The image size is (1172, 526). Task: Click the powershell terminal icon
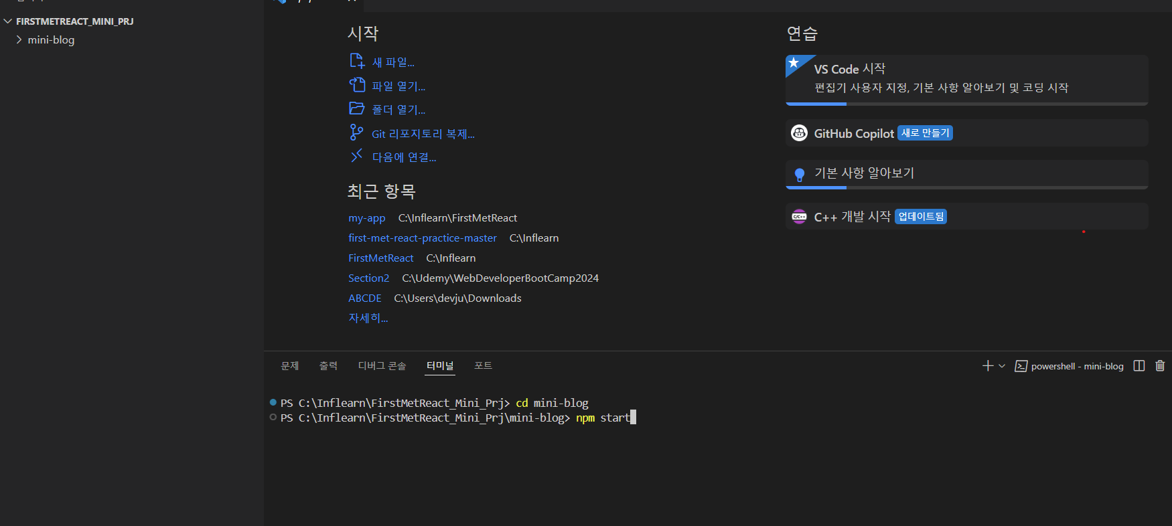[1021, 366]
